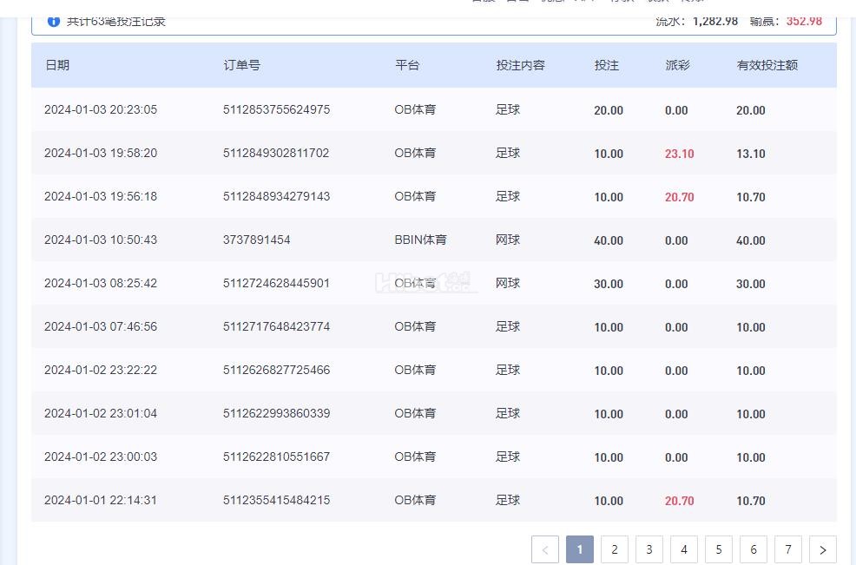Open page 2 of betting records
Viewport: 856px width, 565px height.
[615, 549]
